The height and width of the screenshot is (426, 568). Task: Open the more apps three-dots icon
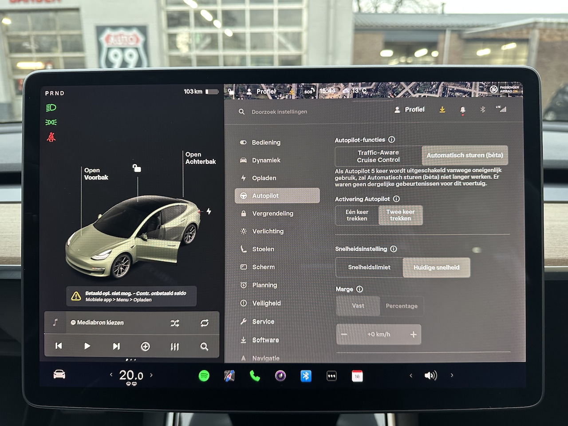pos(331,376)
